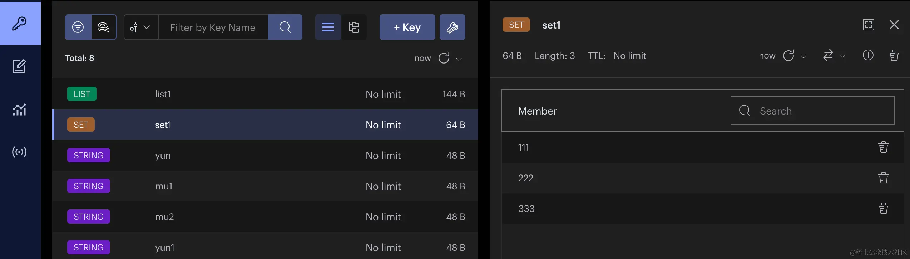Open the Bulk Actions icon beside + Key
910x259 pixels.
[x=452, y=27]
